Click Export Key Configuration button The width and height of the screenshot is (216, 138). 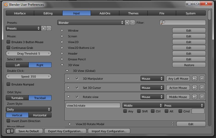point(65,131)
